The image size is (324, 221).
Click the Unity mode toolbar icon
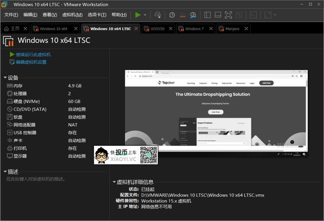click(239, 15)
